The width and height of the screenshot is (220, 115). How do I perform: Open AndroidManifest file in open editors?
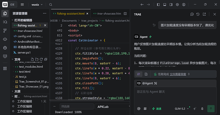(x=30, y=42)
